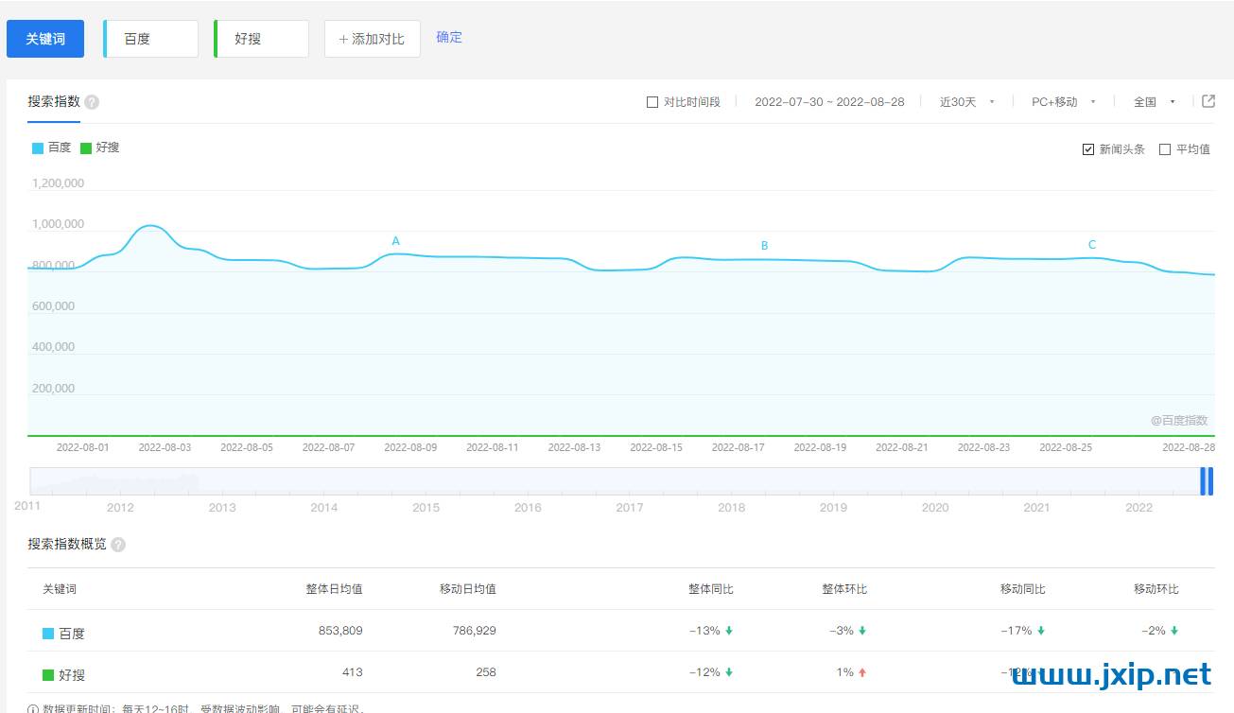Click the 添加对比 add button
Viewport: 1234px width, 713px height.
372,39
